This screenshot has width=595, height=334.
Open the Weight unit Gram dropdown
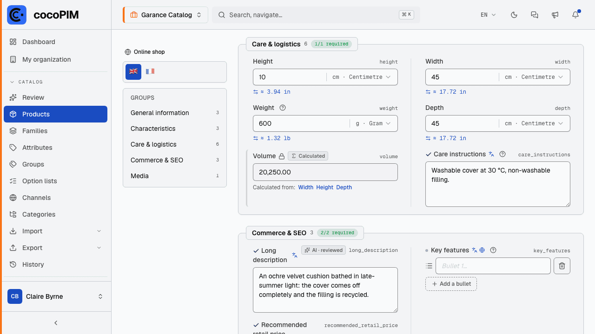coord(373,123)
